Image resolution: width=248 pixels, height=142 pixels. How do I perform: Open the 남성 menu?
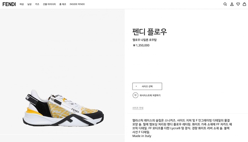(29, 4)
